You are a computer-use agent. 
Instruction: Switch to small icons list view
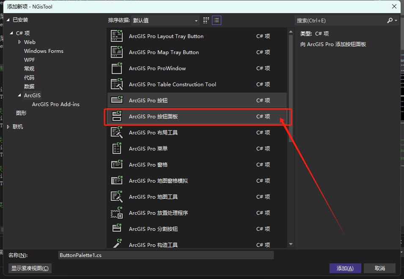(217, 20)
